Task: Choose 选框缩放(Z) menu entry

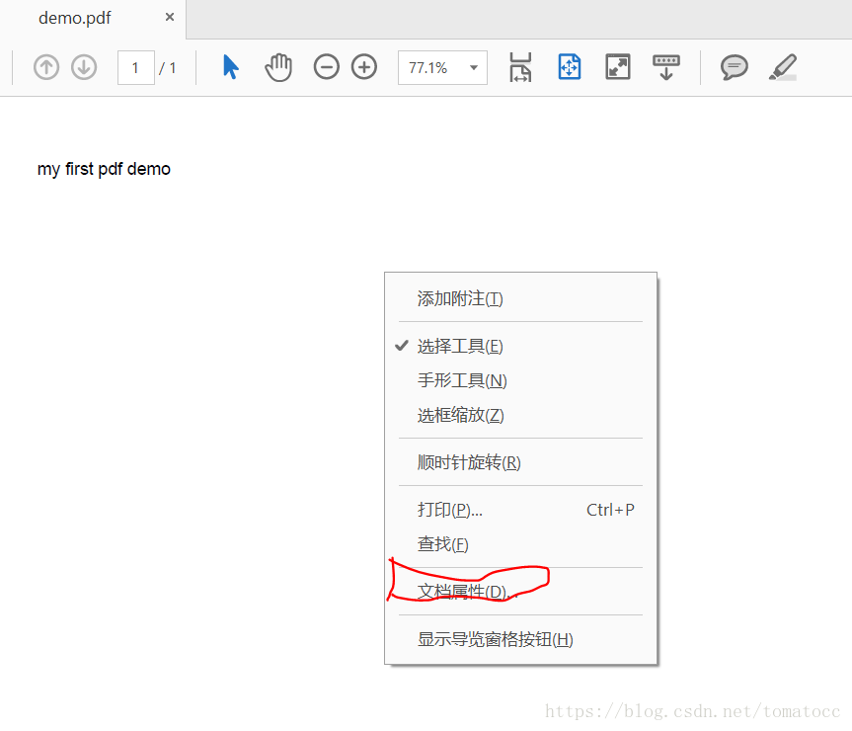Action: [x=520, y=415]
